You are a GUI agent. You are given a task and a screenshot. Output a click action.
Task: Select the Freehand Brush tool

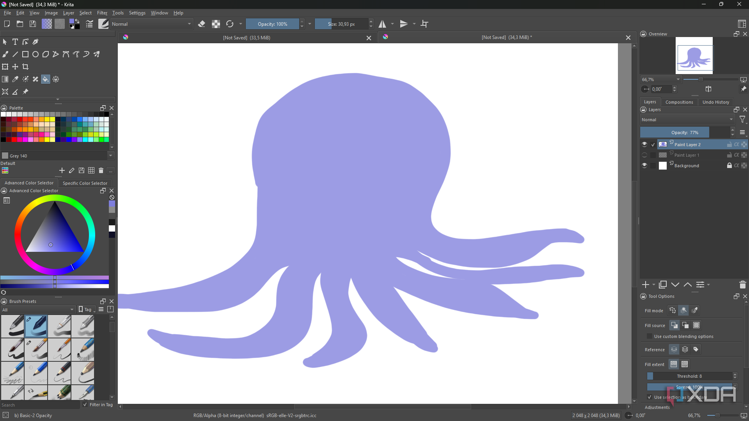pos(5,54)
